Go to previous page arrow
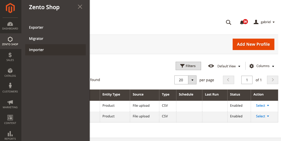This screenshot has width=281, height=141. 229,80
